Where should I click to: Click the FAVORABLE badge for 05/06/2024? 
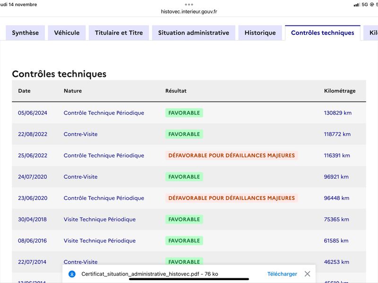pyautogui.click(x=184, y=113)
